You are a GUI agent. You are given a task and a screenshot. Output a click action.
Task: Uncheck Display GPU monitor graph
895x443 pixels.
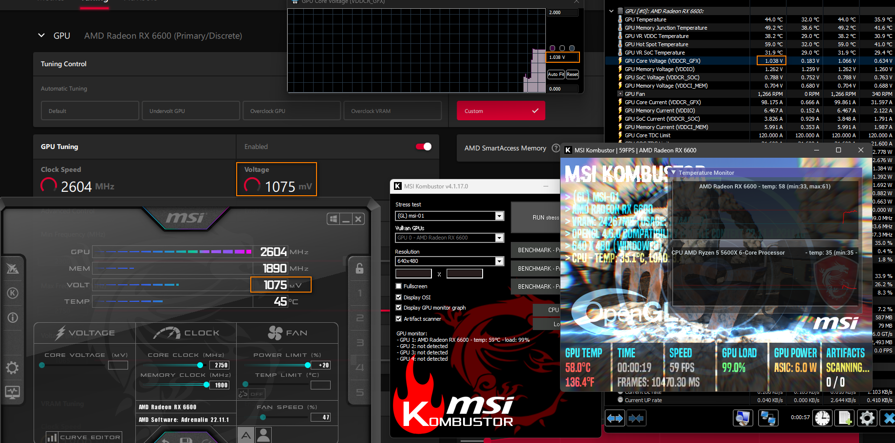(x=399, y=308)
